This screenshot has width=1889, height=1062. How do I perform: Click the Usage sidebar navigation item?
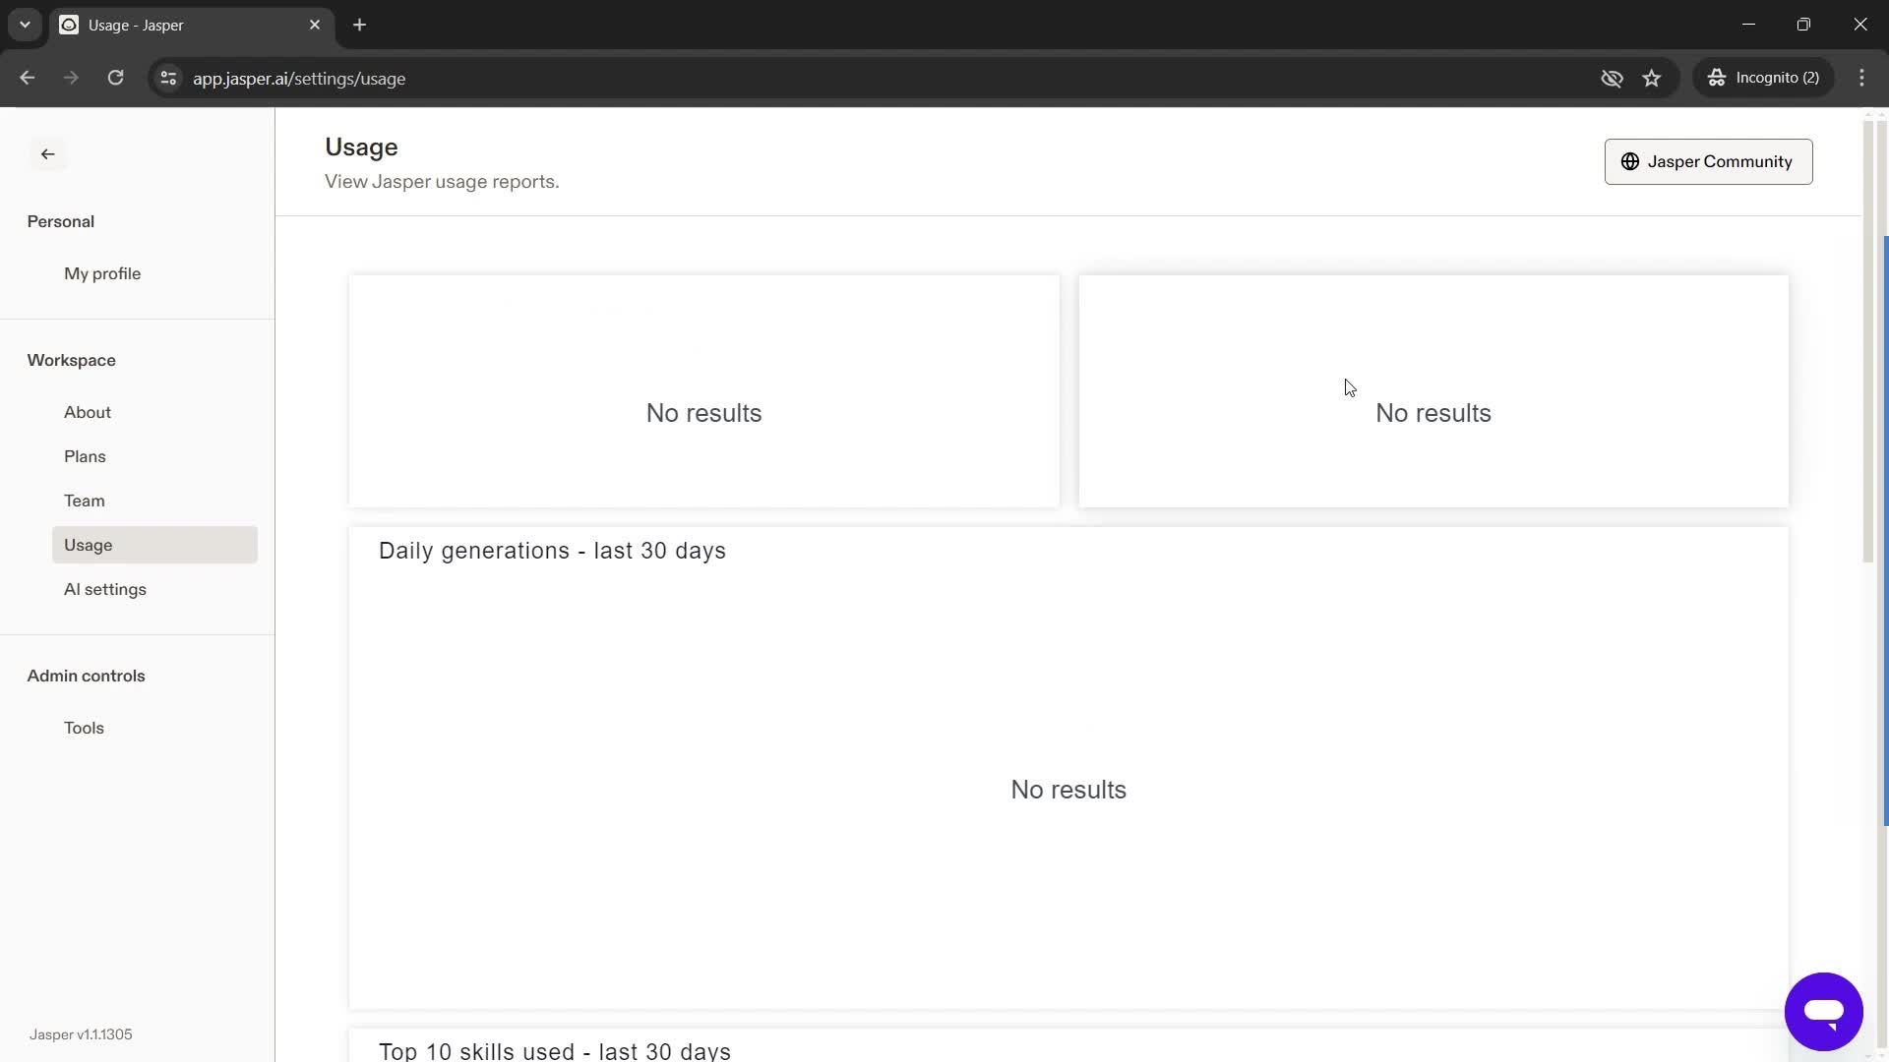[x=89, y=544]
